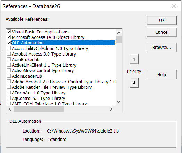Move reference priority up with arrow
182x153 pixels.
coord(134,59)
